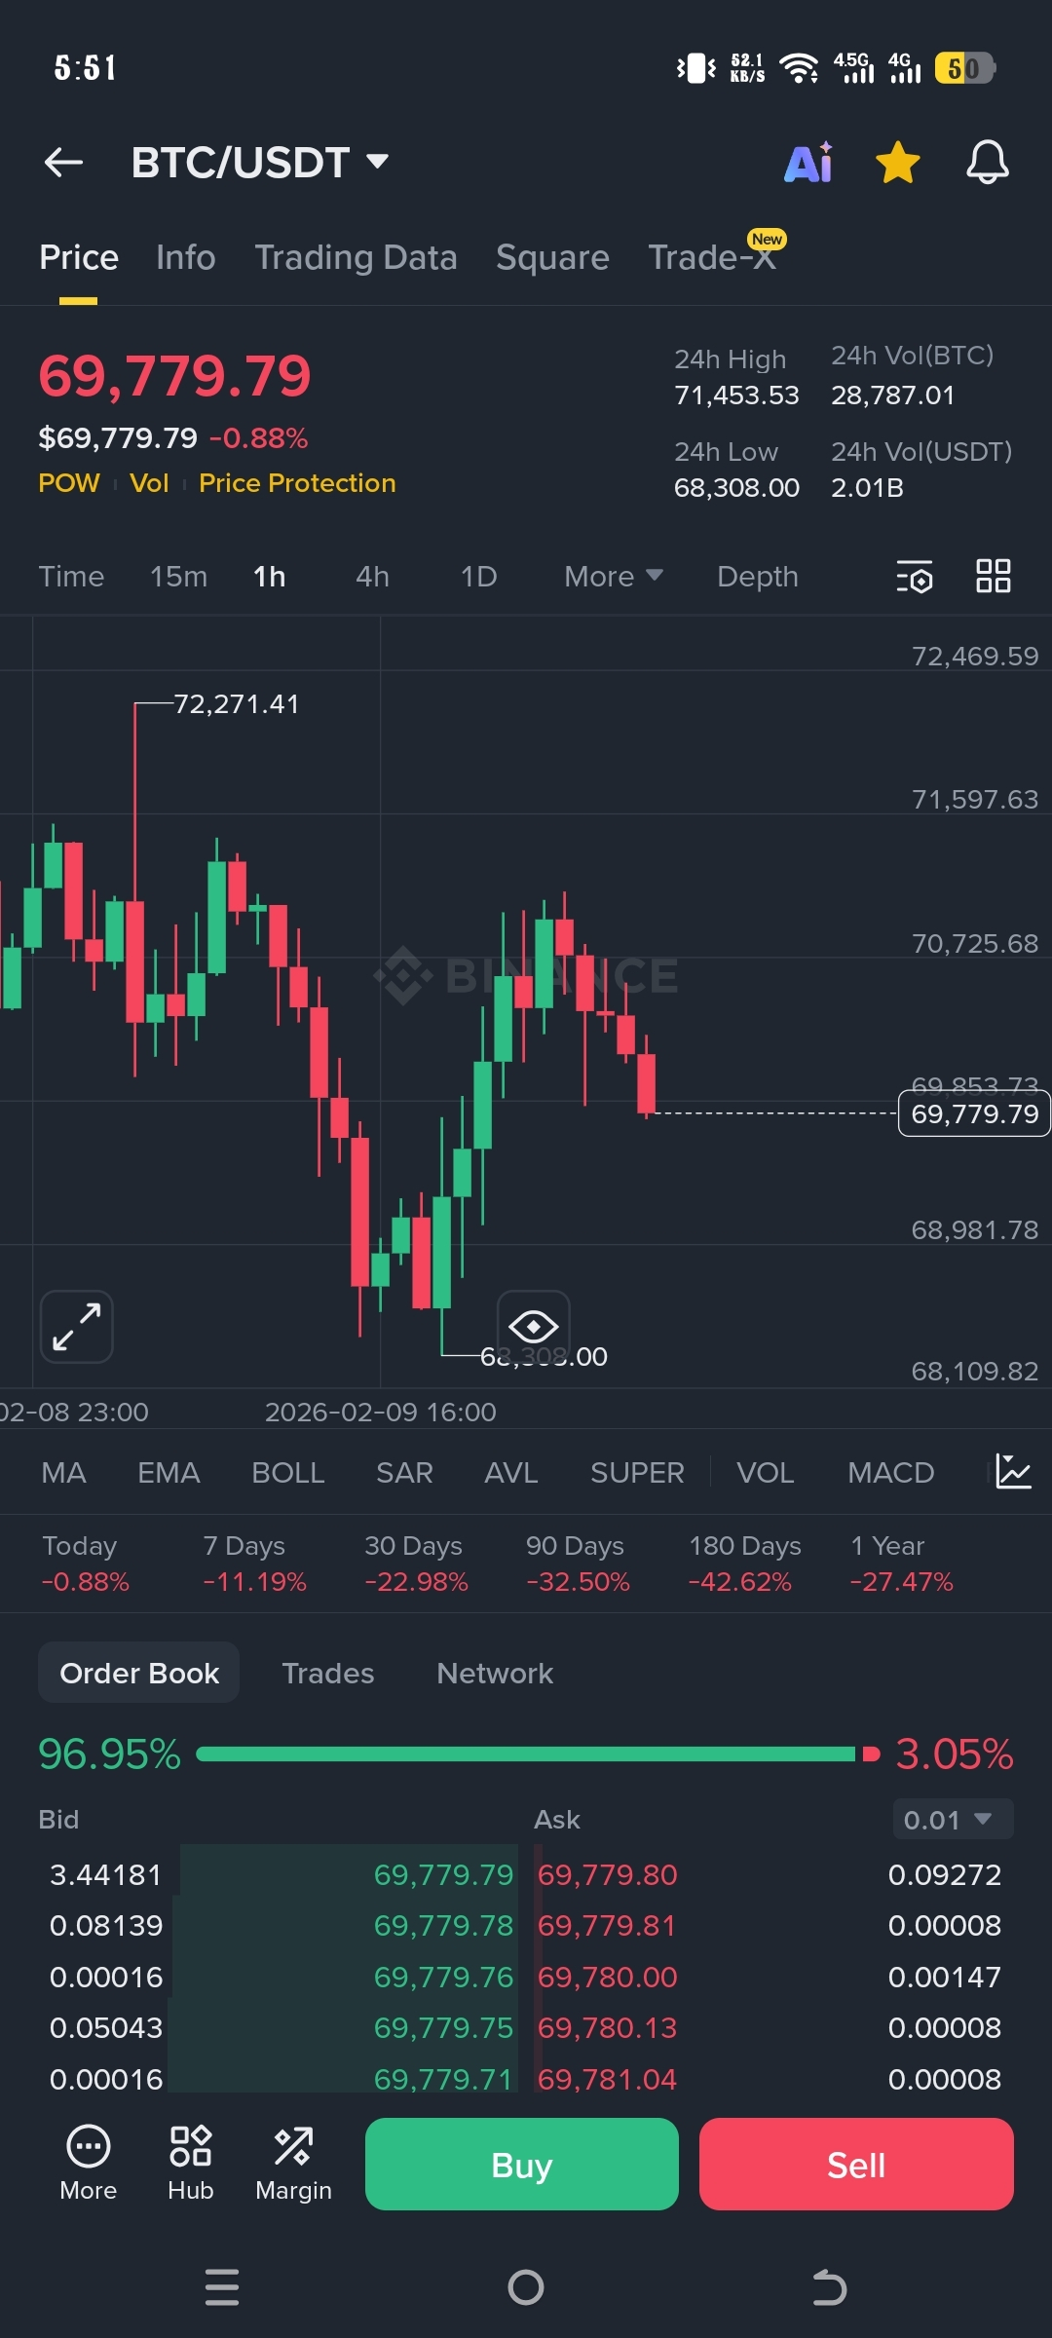Open the Trade-X tab
This screenshot has width=1052, height=2338.
coord(712,257)
